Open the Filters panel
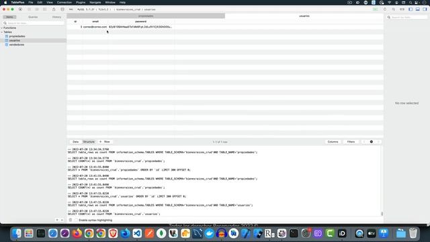Image resolution: width=430 pixels, height=242 pixels. [351, 142]
